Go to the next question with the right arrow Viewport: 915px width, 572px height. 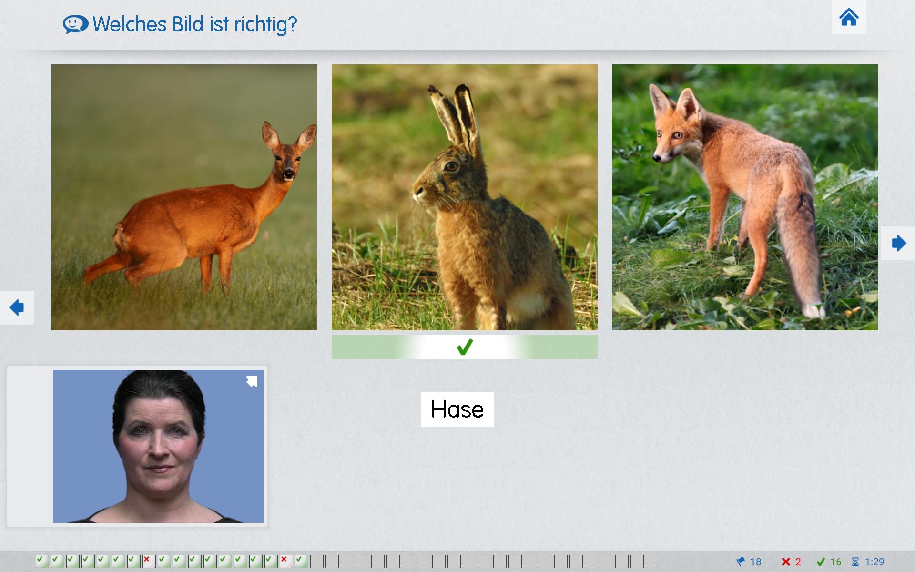click(898, 243)
